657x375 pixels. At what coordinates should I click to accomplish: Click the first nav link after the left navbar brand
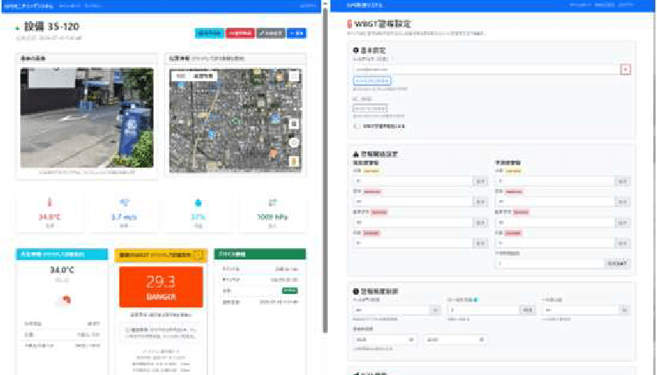click(70, 6)
